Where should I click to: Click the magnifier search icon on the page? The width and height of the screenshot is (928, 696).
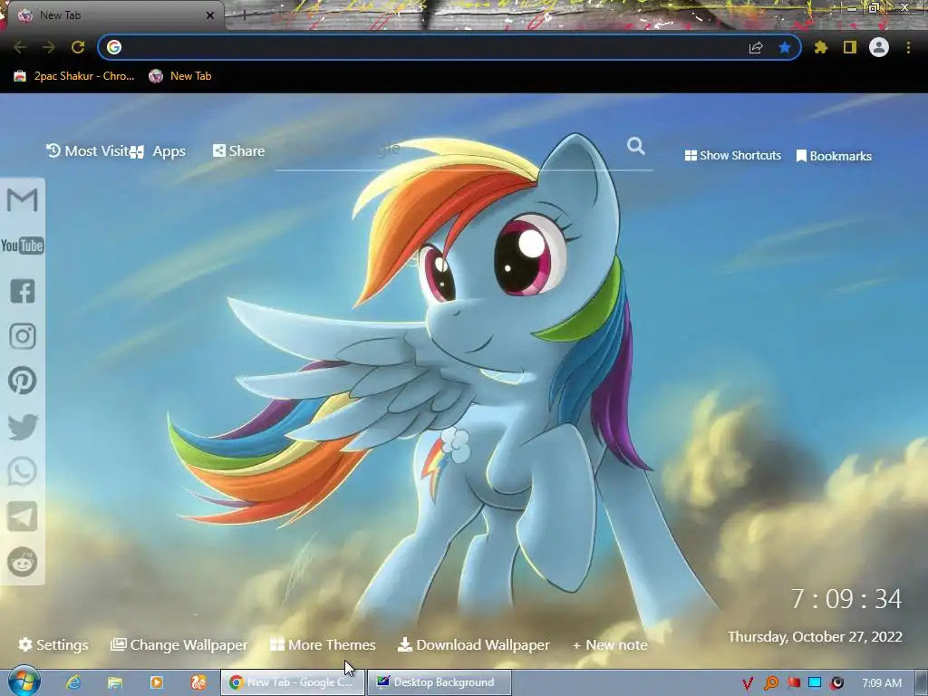pos(636,146)
